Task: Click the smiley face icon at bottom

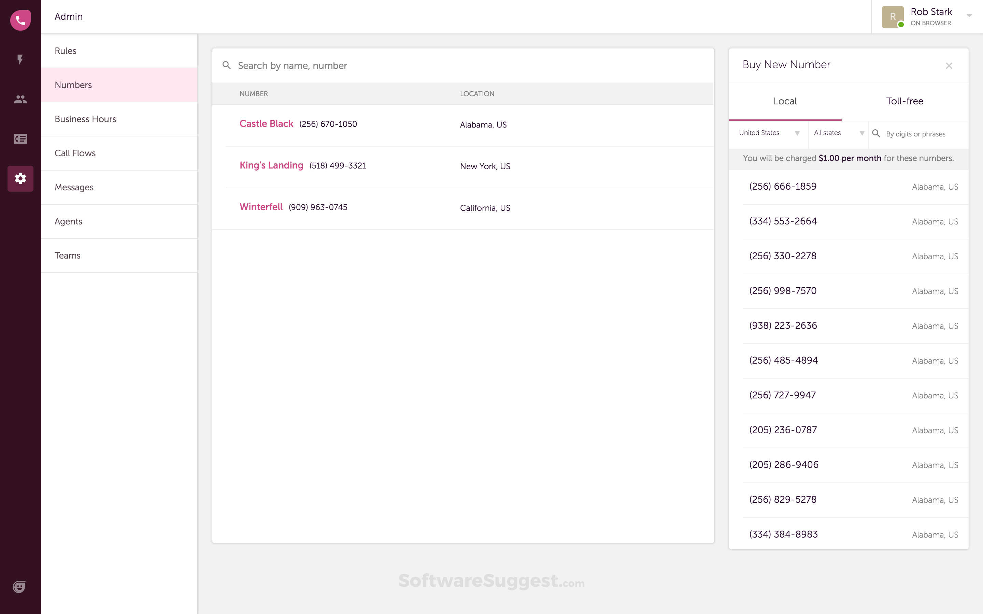Action: [19, 587]
